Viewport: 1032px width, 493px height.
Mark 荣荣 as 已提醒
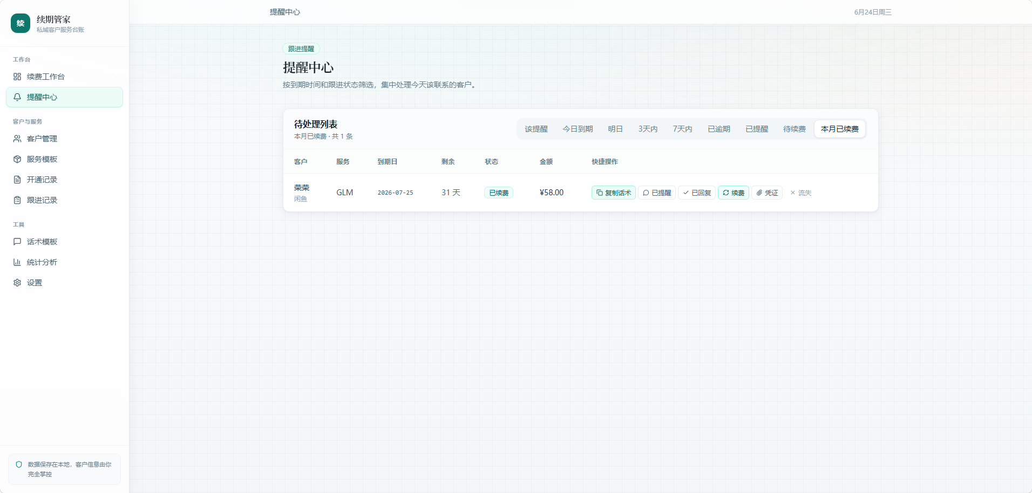657,193
